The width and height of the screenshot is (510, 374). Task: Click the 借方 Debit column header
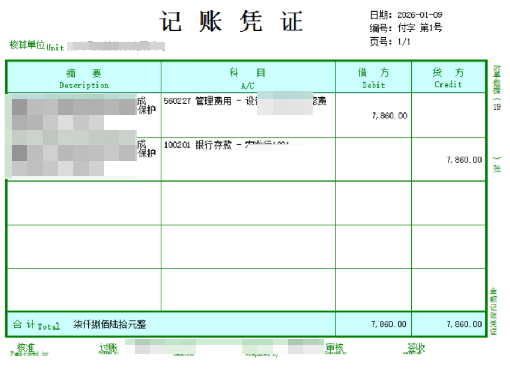(373, 78)
